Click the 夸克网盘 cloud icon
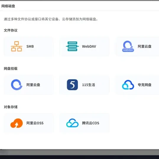The image size is (159, 159). pyautogui.click(x=128, y=85)
